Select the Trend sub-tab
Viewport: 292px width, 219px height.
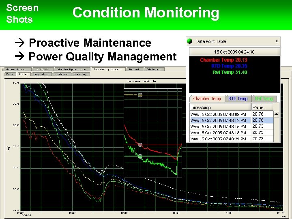23,74
